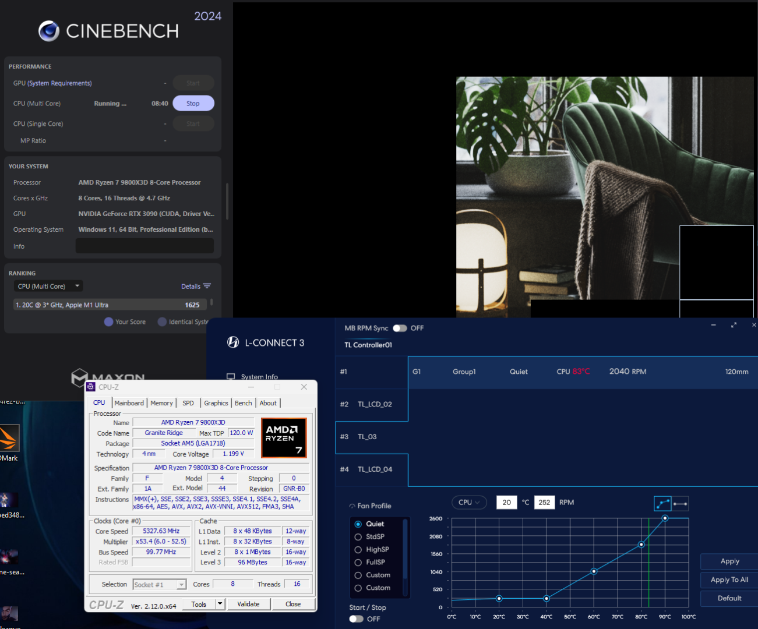Select the StdSP fan profile
758x629 pixels.
tap(358, 537)
